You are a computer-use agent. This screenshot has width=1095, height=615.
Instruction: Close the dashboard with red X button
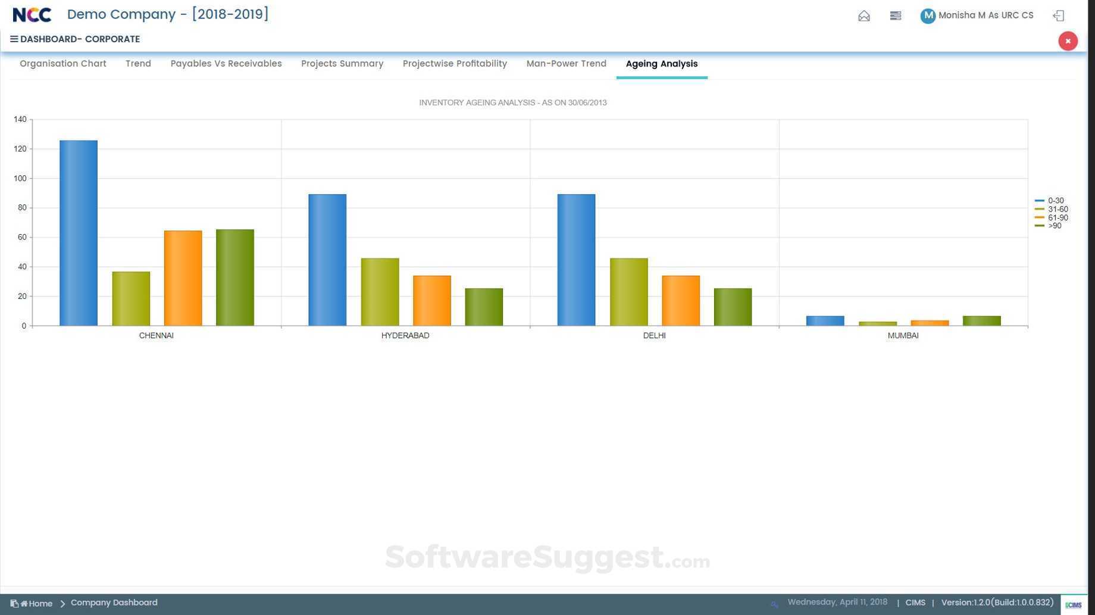pyautogui.click(x=1068, y=41)
